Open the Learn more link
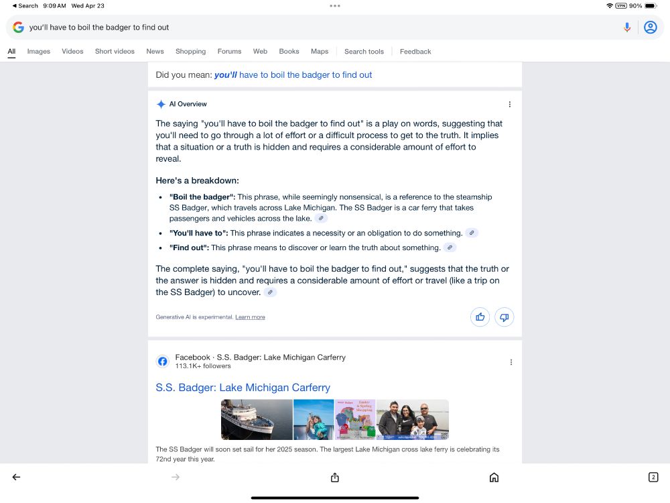Screen dimensions: 670x503 coord(250,317)
